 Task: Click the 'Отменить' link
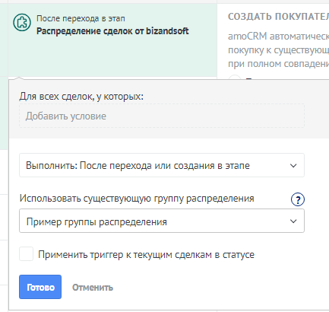coord(93,288)
